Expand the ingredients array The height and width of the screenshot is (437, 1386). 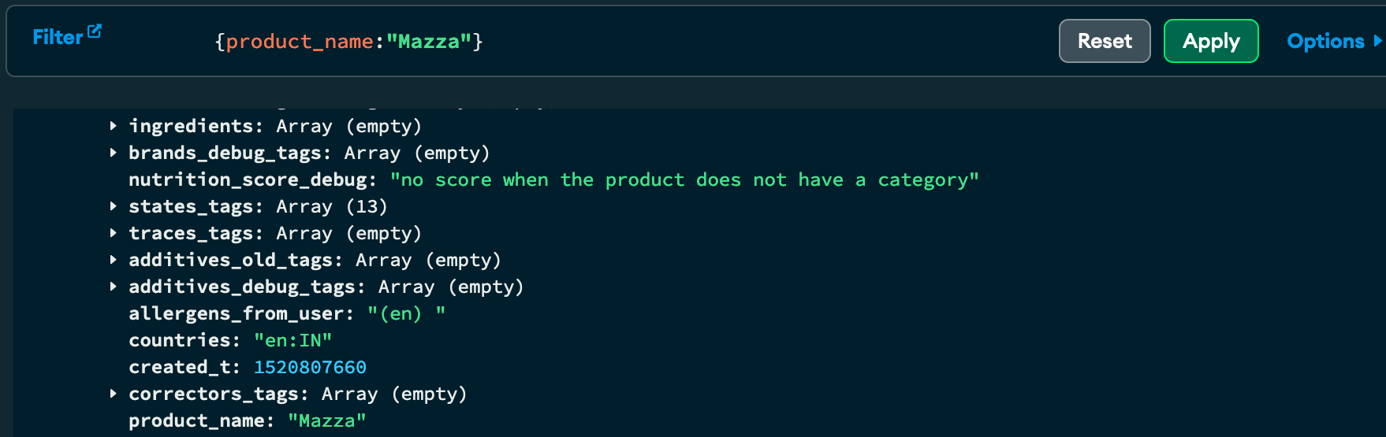coord(114,126)
